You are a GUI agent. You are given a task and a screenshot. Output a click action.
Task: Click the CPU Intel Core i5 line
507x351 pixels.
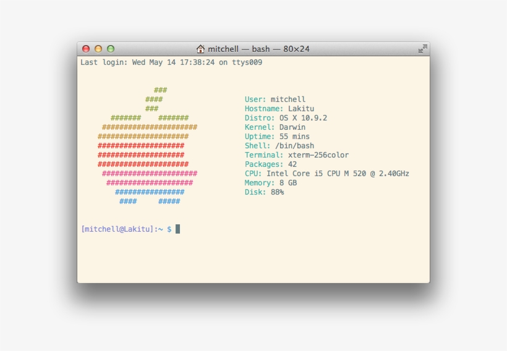(326, 174)
